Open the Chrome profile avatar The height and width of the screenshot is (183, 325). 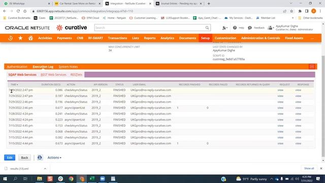(x=314, y=11)
